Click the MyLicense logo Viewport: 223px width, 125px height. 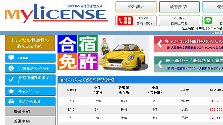[x=56, y=13]
